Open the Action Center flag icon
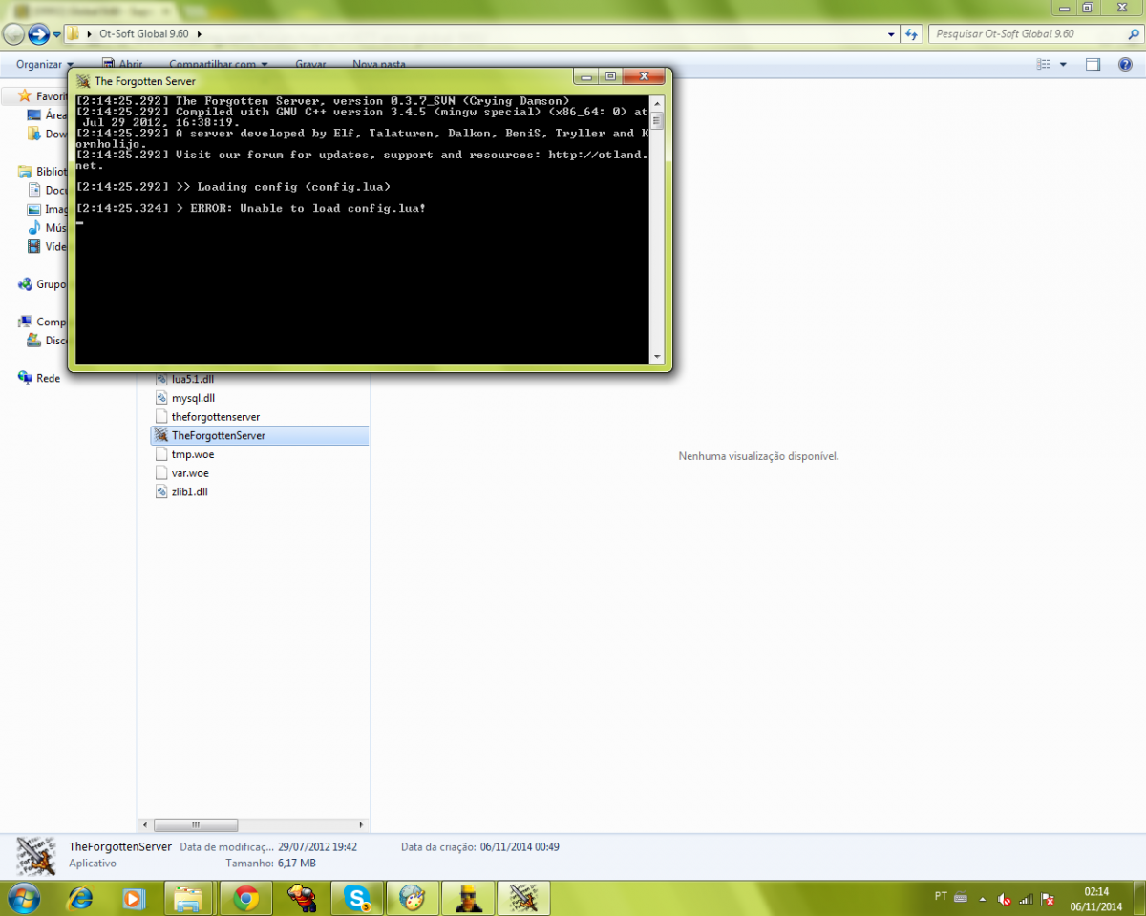This screenshot has width=1146, height=916. pyautogui.click(x=1049, y=899)
